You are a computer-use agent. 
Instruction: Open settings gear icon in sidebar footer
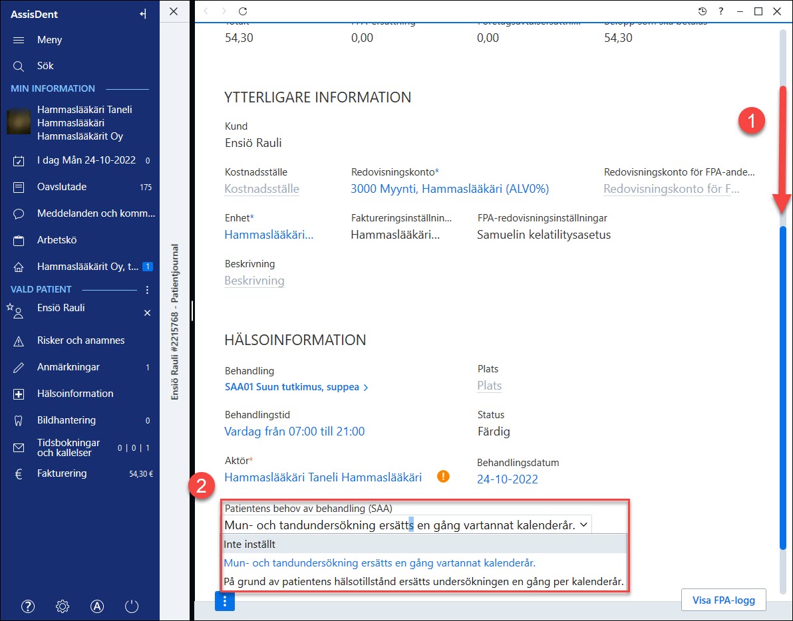coord(63,606)
